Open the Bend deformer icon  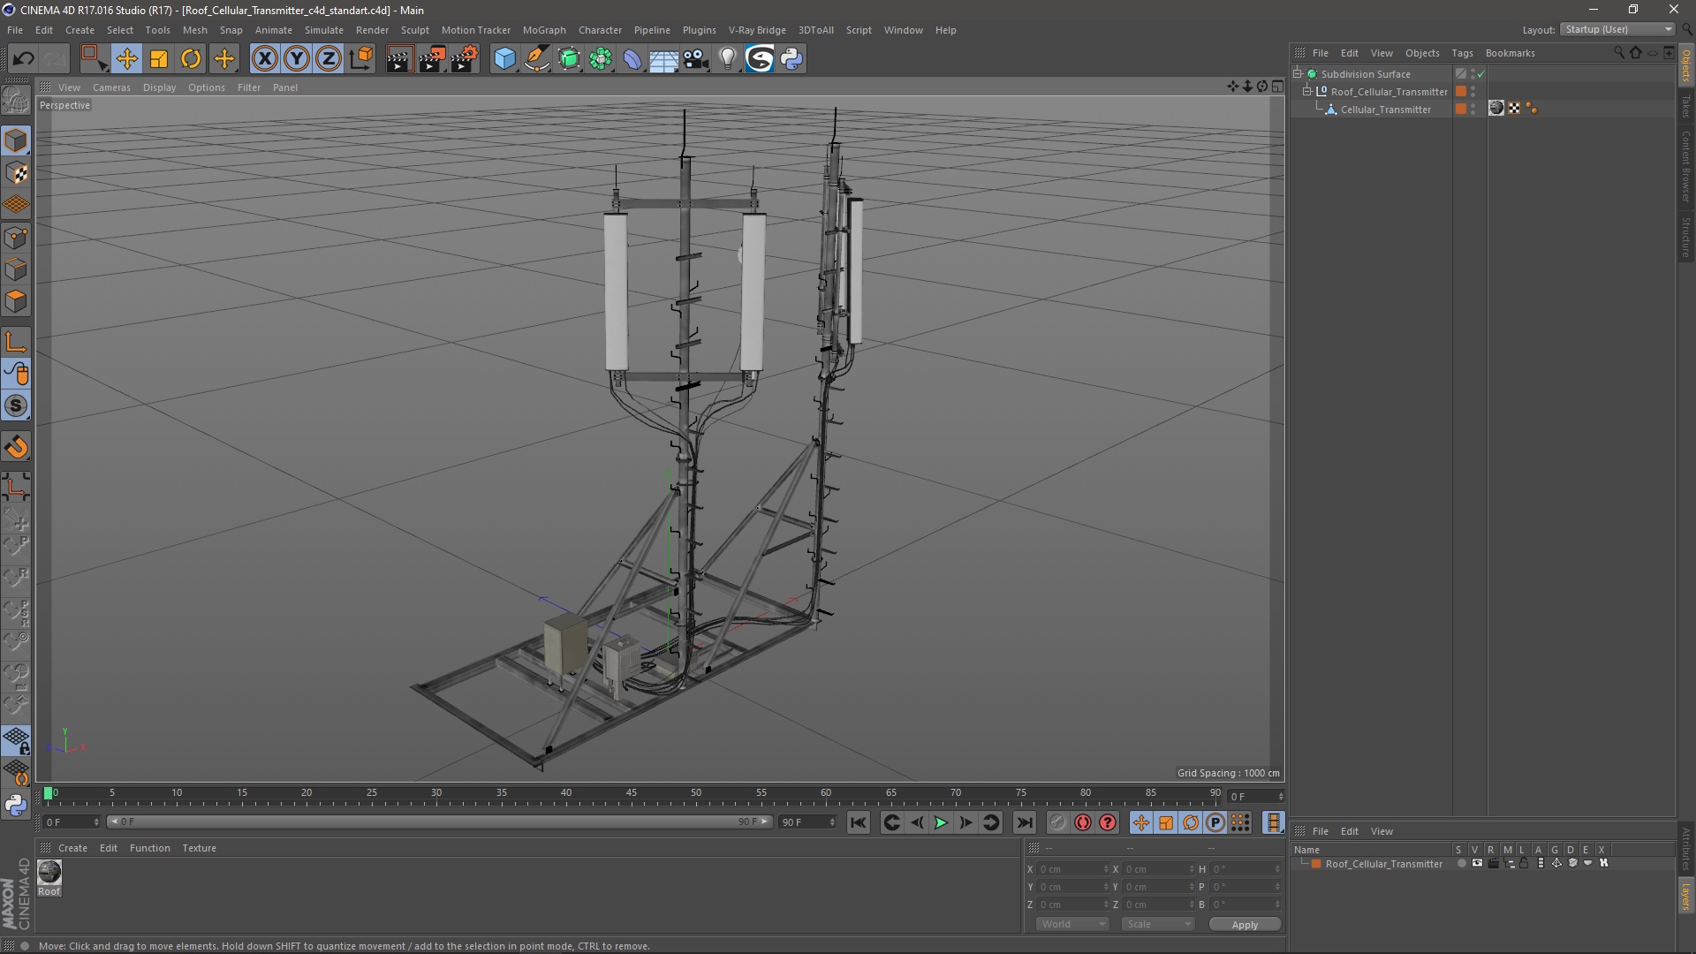tap(632, 59)
